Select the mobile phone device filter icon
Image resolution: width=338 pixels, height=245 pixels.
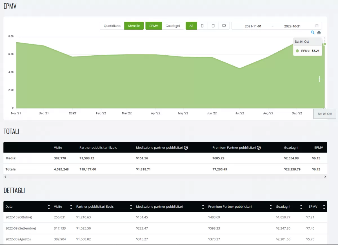[202, 26]
